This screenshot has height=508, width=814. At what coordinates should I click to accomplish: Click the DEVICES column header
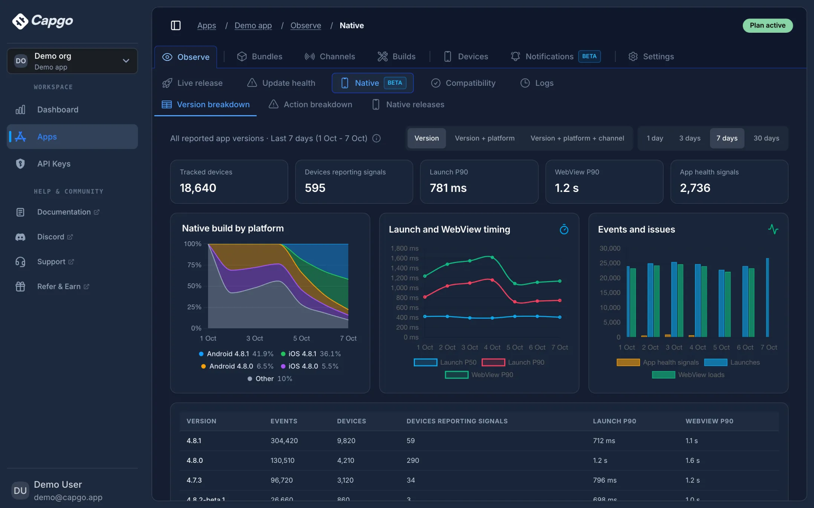pos(351,421)
